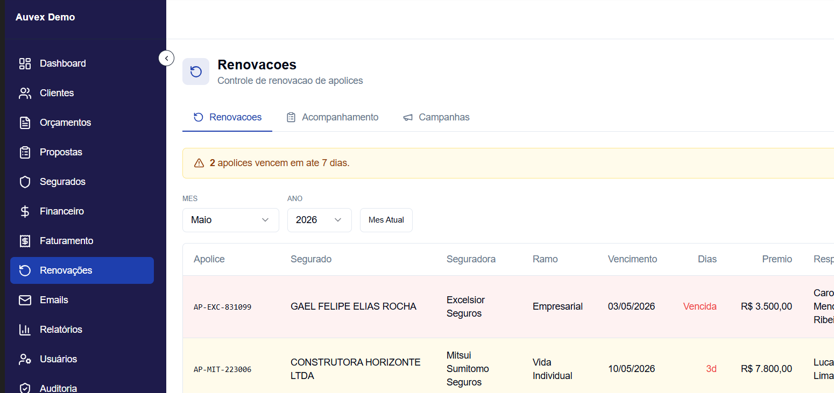
Task: Open Faturamento in the sidebar
Action: click(x=82, y=241)
